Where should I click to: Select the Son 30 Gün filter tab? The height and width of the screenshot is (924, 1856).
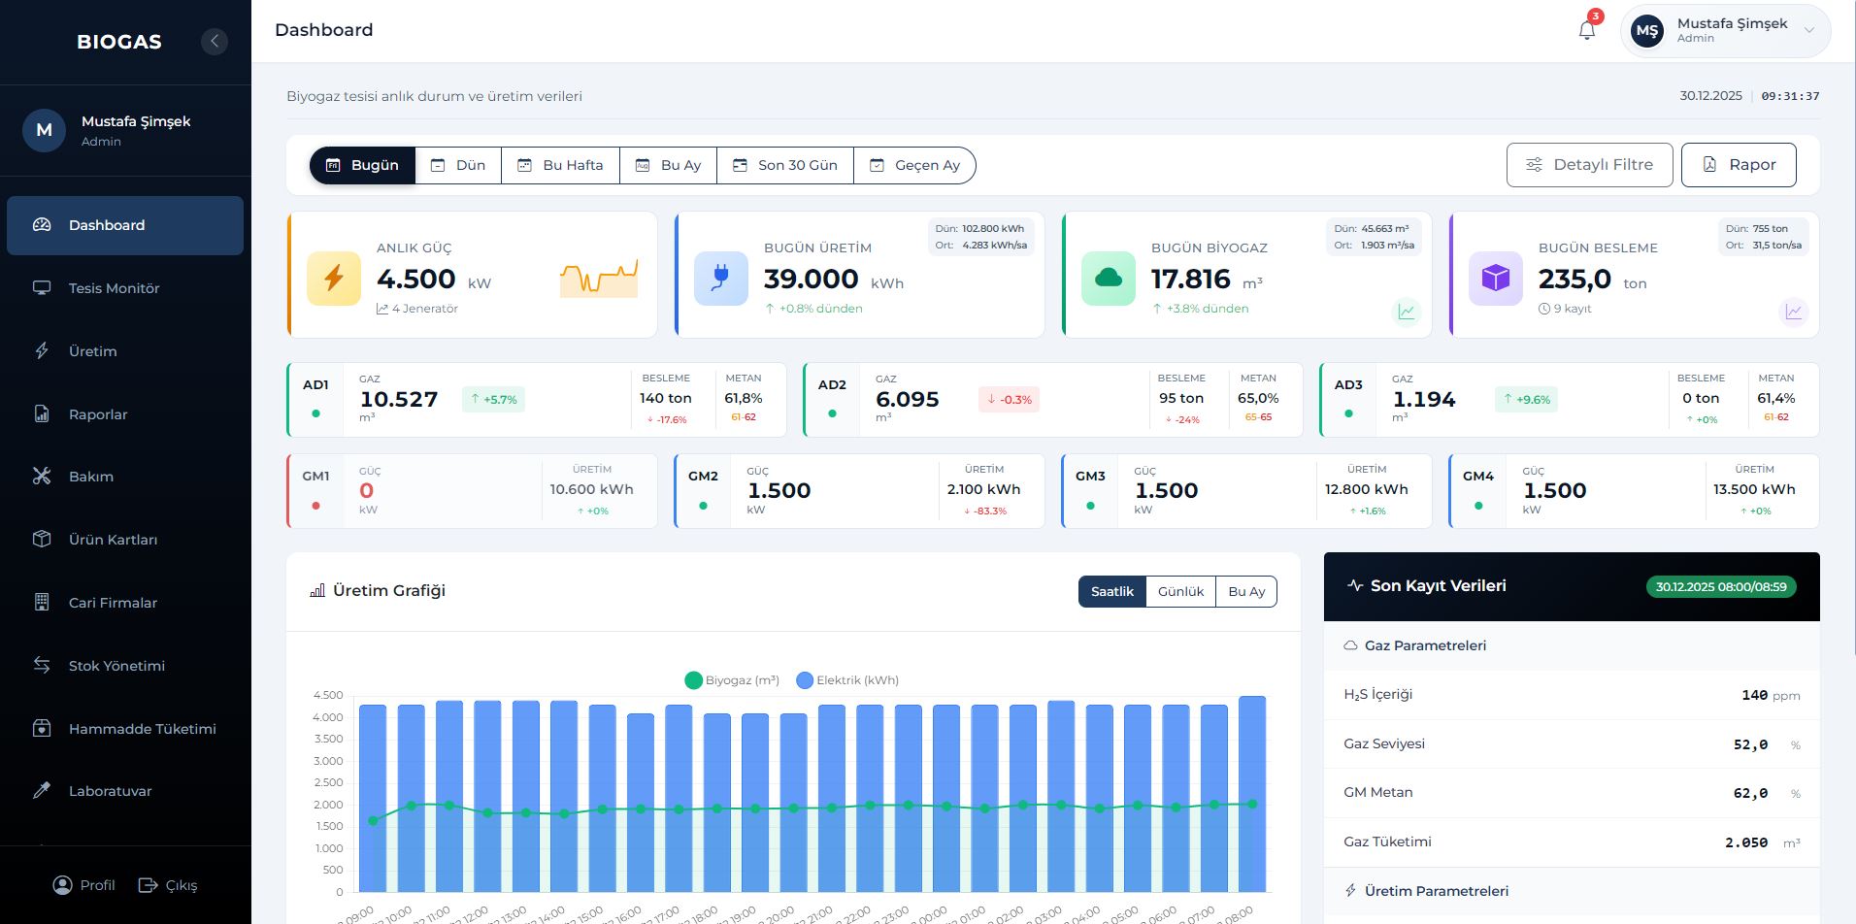[784, 165]
